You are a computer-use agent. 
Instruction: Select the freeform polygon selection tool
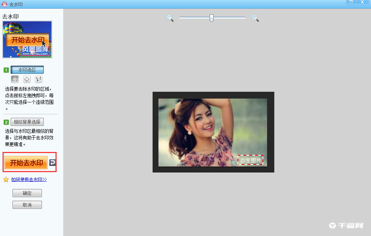click(38, 79)
